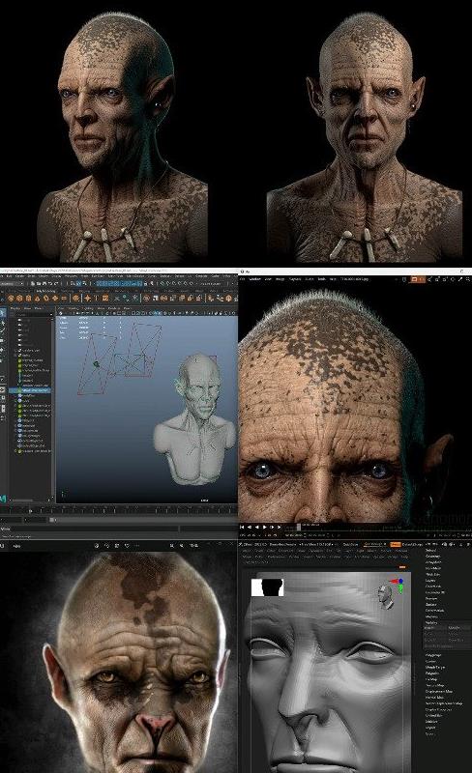Open the Normal Map palette in ZBrush
Image resolution: width=472 pixels, height=773 pixels.
[434, 697]
